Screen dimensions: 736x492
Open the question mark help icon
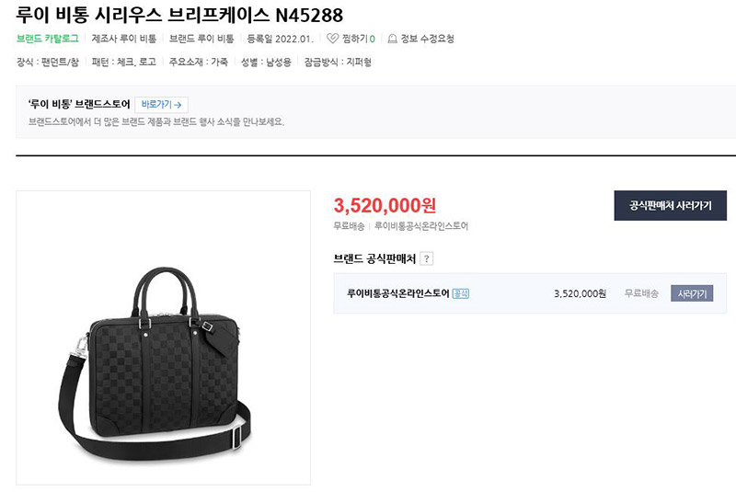[426, 258]
